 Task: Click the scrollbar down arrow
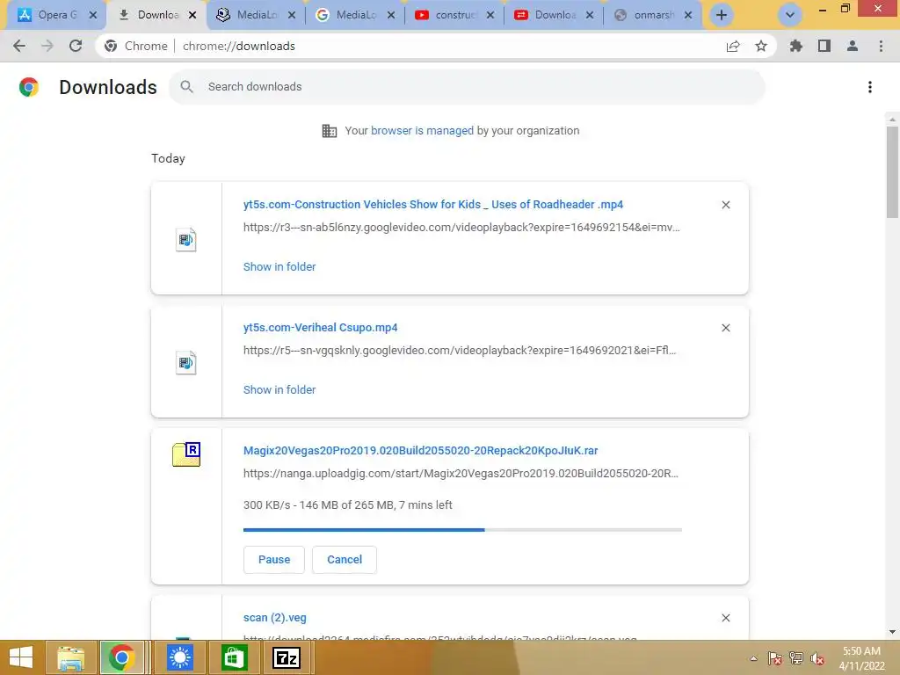coord(892,632)
